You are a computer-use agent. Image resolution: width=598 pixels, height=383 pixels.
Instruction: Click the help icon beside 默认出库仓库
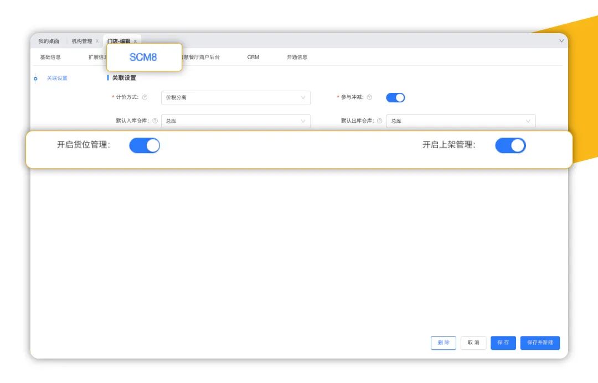[x=380, y=120]
